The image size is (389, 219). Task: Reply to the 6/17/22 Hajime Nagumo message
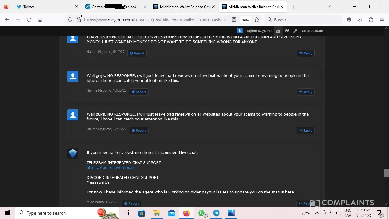coord(305,53)
